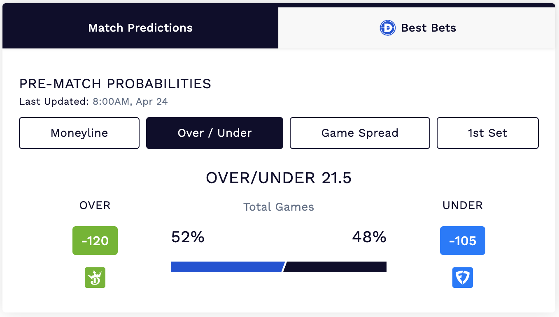Enable the 1st Set market view
The width and height of the screenshot is (559, 317).
(487, 133)
